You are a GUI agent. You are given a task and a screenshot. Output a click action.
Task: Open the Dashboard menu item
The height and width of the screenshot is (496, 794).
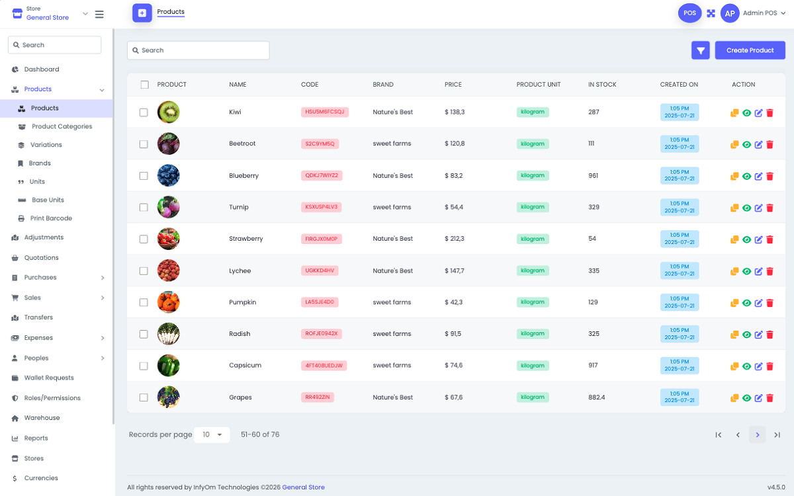(40, 69)
